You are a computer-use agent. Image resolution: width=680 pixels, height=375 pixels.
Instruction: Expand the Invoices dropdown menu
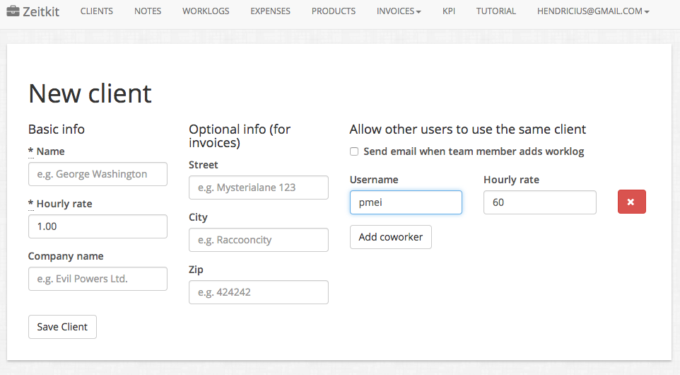click(x=399, y=11)
